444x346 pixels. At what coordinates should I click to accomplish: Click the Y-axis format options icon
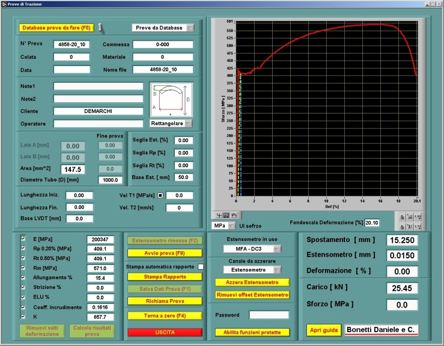pos(417,226)
